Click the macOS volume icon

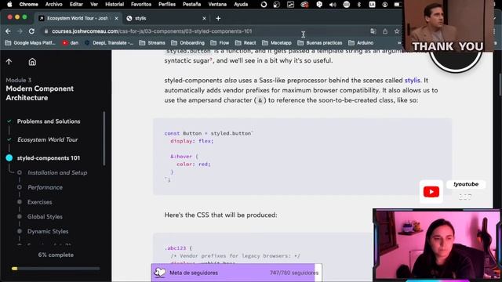coord(333,4)
